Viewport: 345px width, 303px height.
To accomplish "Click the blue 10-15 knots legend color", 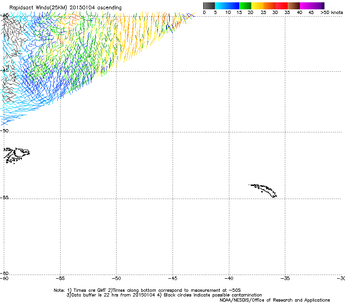I will [x=233, y=6].
